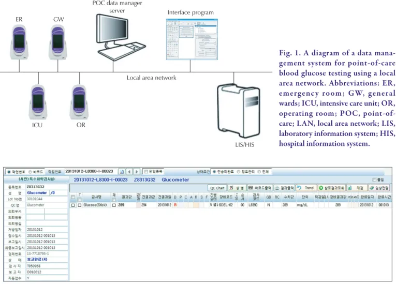Click the 등록번호 field showing Z8313G32
This screenshot has width=396, height=284.
coord(47,187)
